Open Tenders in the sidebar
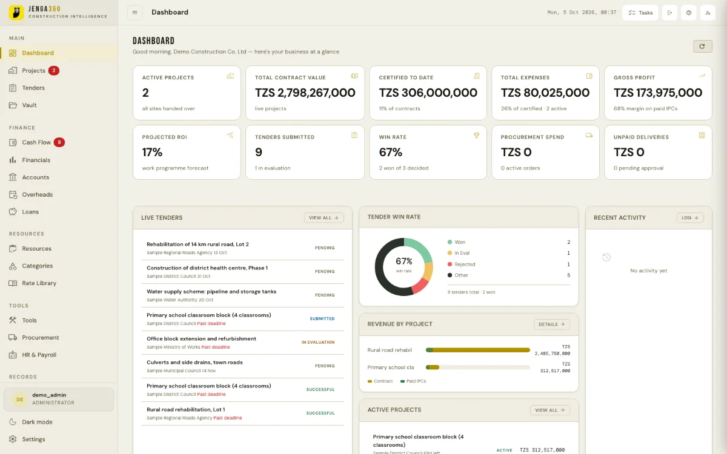This screenshot has height=454, width=727. (x=59, y=88)
